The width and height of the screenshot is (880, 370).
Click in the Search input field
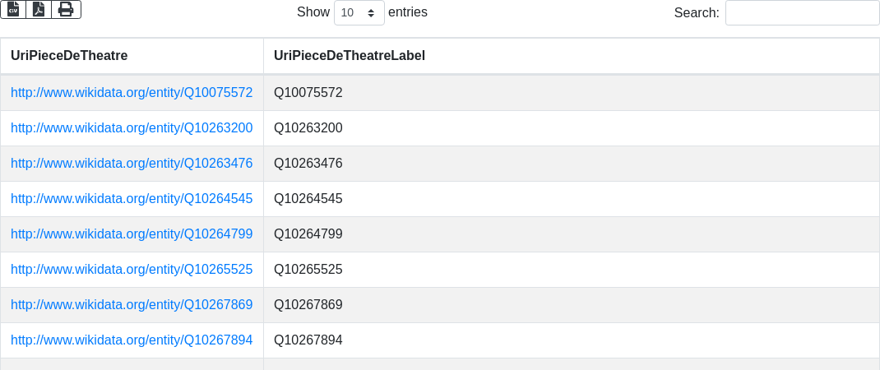pyautogui.click(x=802, y=13)
